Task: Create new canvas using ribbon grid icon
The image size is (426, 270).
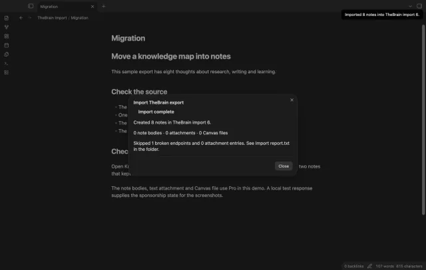Action: (7, 36)
